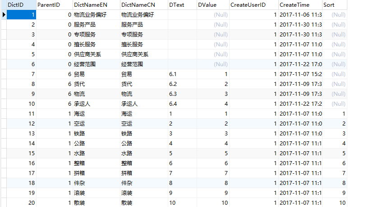Select DictNameCN cell 件杂
378x207 pixels.
point(144,183)
